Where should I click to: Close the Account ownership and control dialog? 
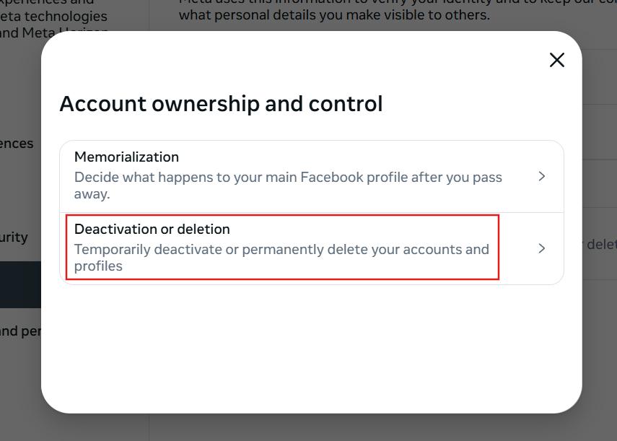pyautogui.click(x=556, y=60)
